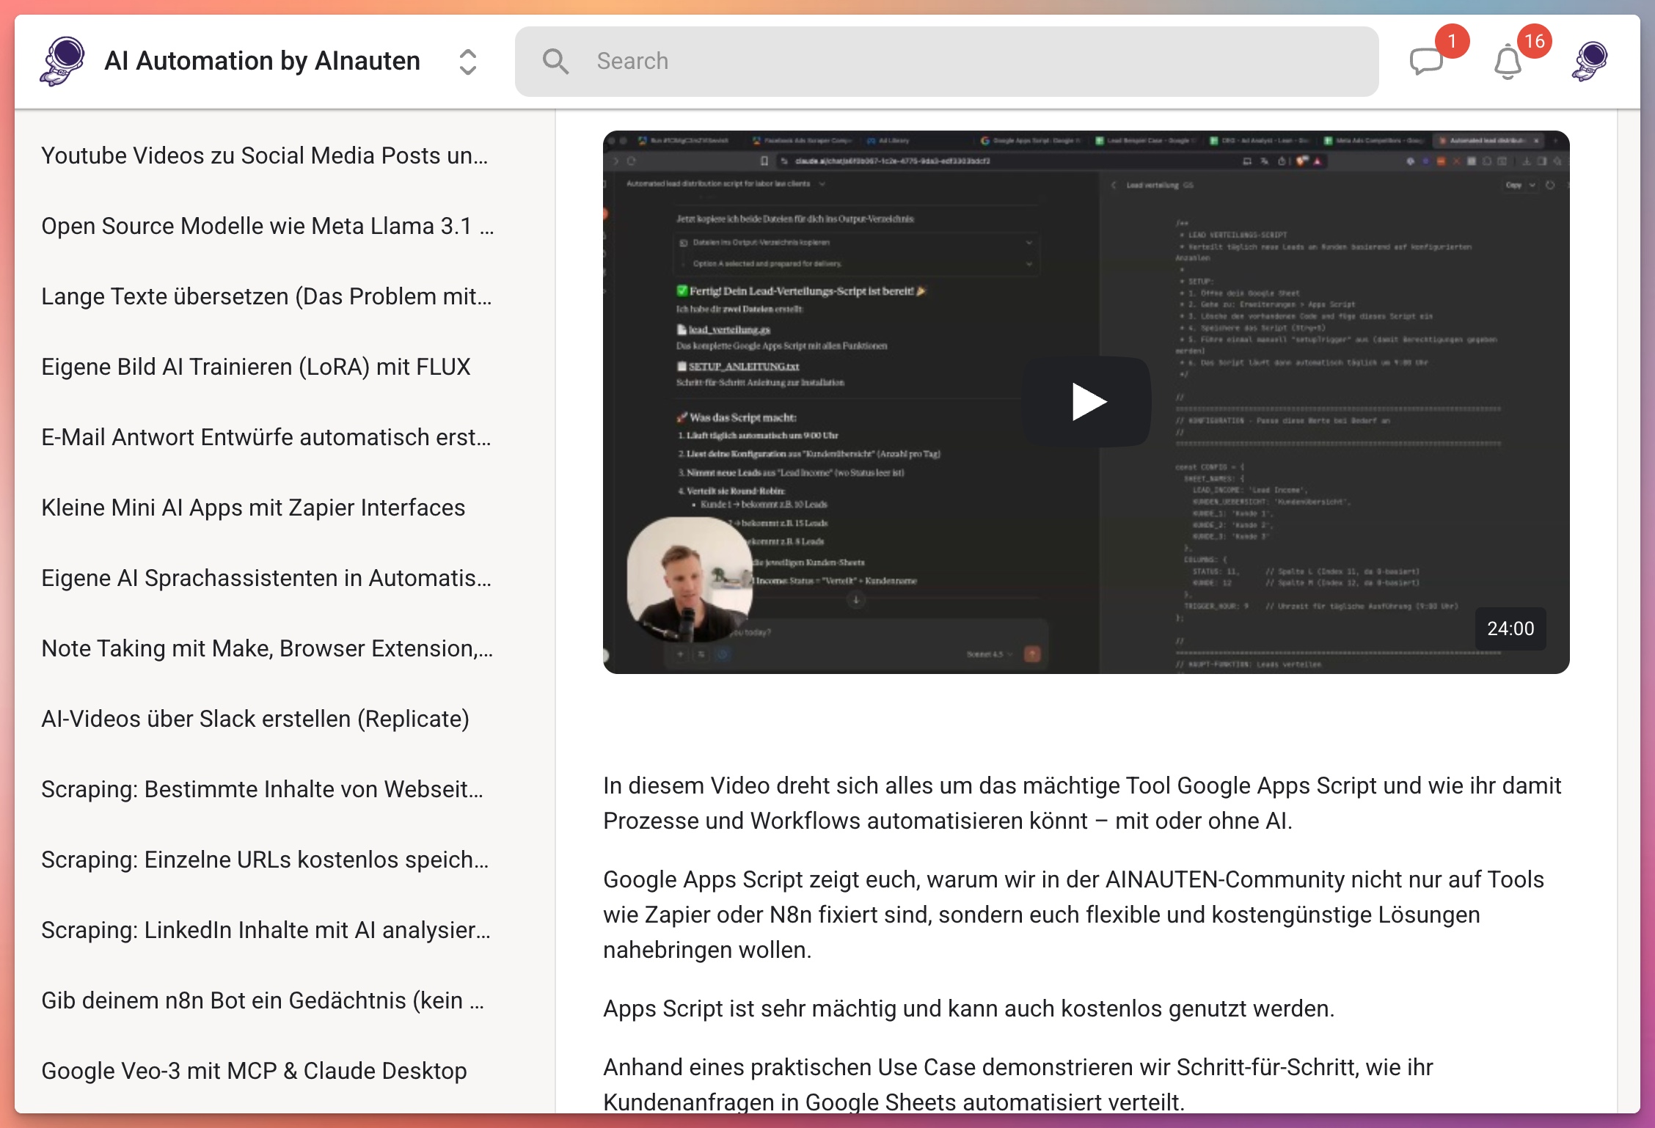1655x1128 pixels.
Task: Click the AI Automation by AInauten title
Action: point(263,61)
